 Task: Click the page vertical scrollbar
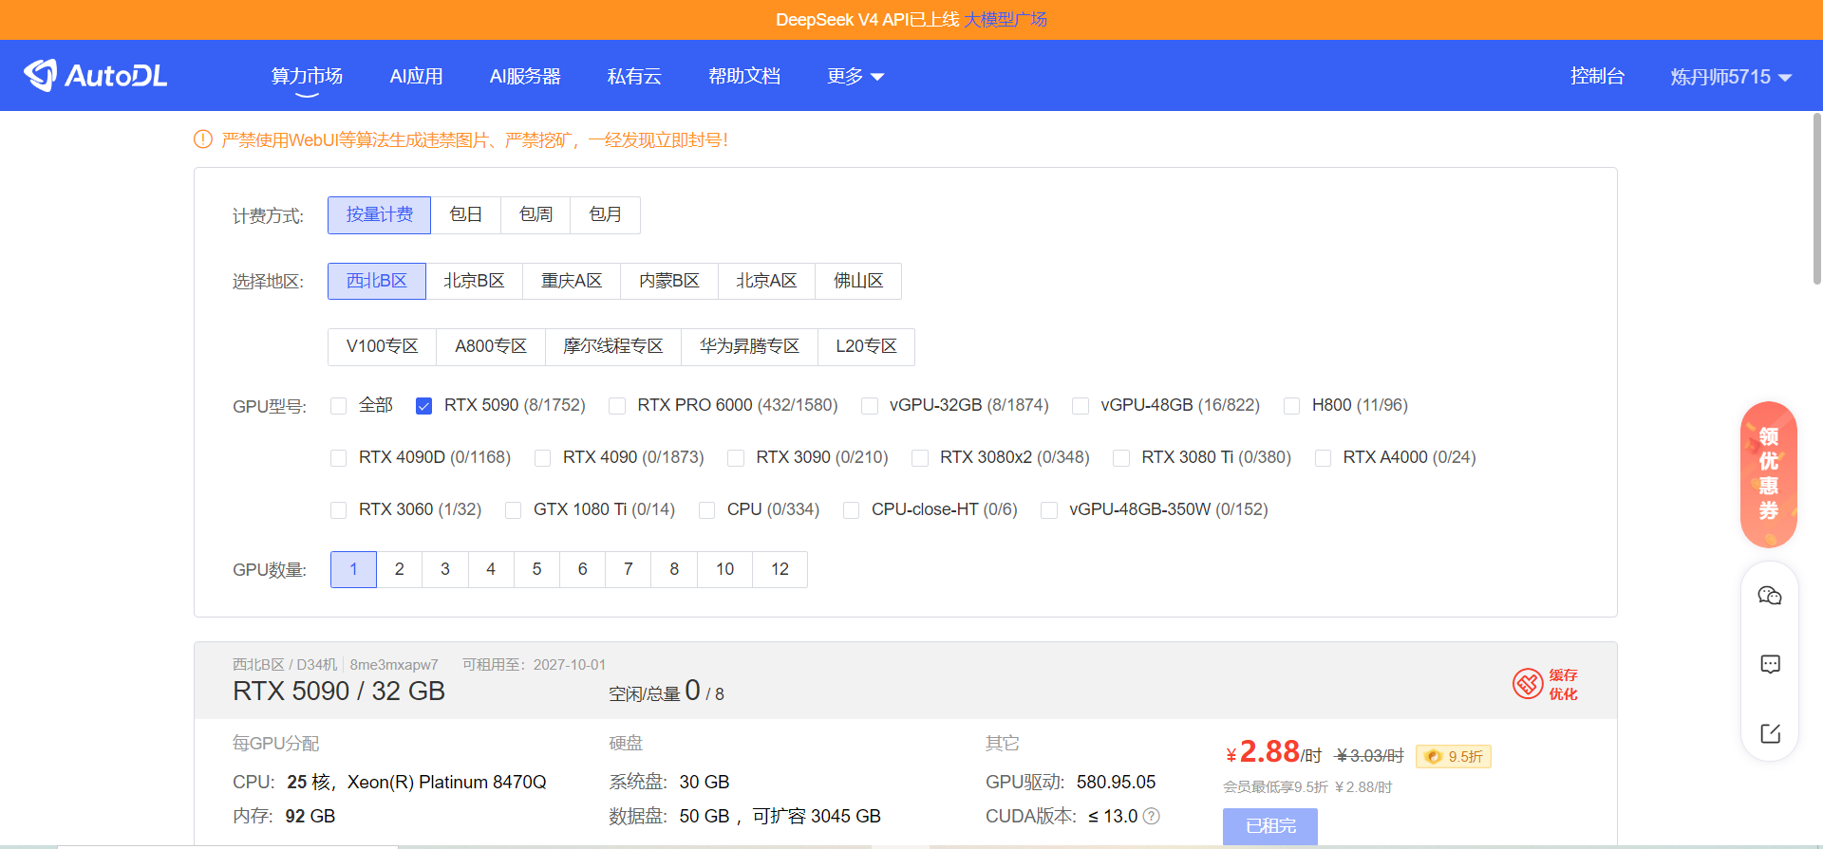click(x=1817, y=199)
